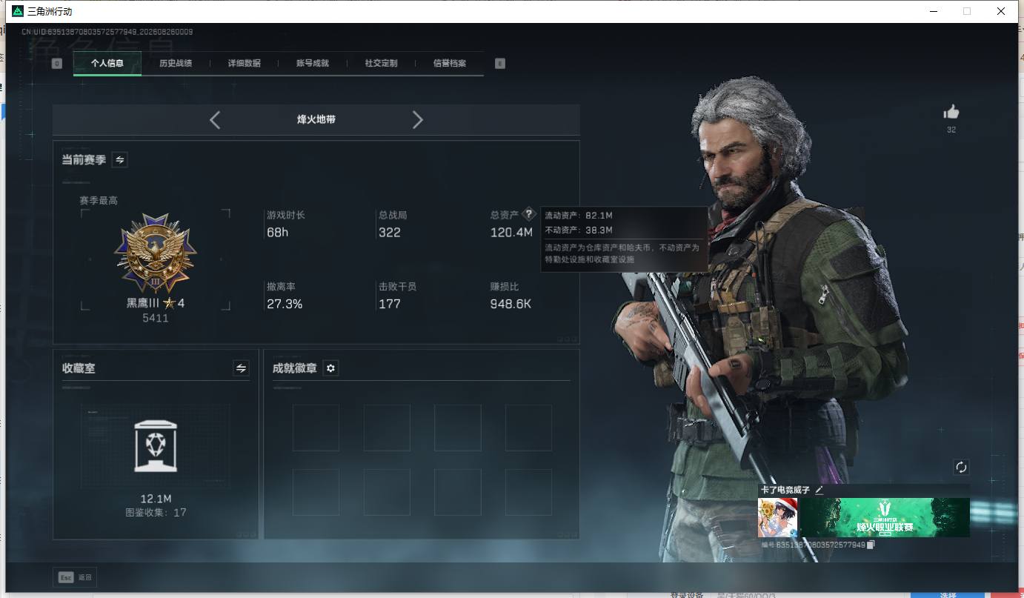Viewport: 1024px width, 598px height.
Task: Click the 烽火职业联赛 green banner
Action: tap(885, 517)
